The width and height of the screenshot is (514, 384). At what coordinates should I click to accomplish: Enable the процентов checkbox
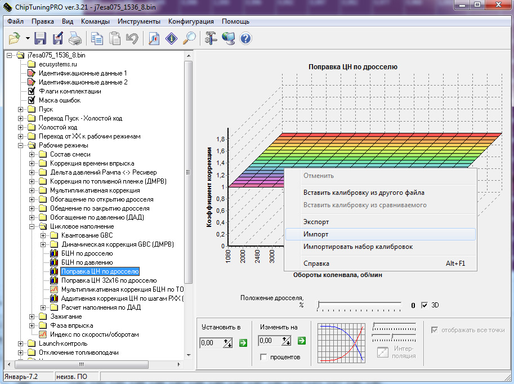click(263, 357)
